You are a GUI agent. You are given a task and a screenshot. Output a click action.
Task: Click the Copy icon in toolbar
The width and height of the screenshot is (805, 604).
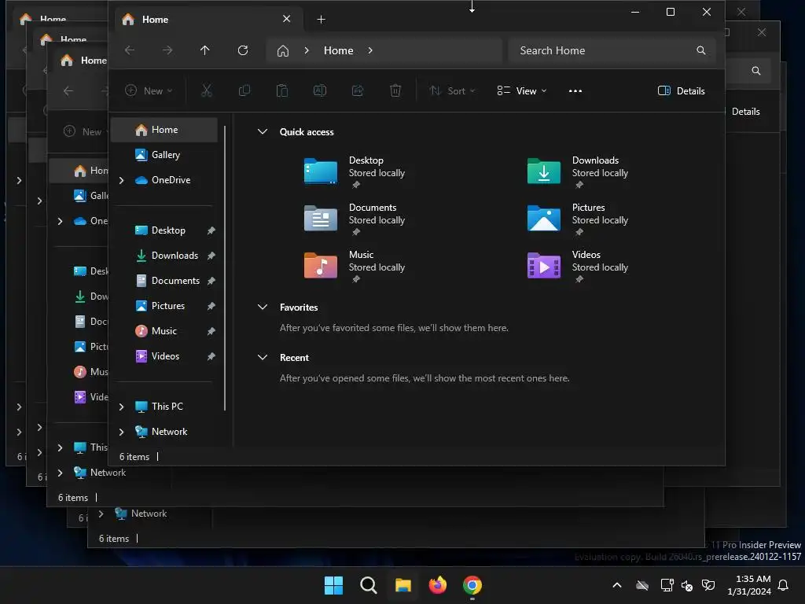[244, 91]
